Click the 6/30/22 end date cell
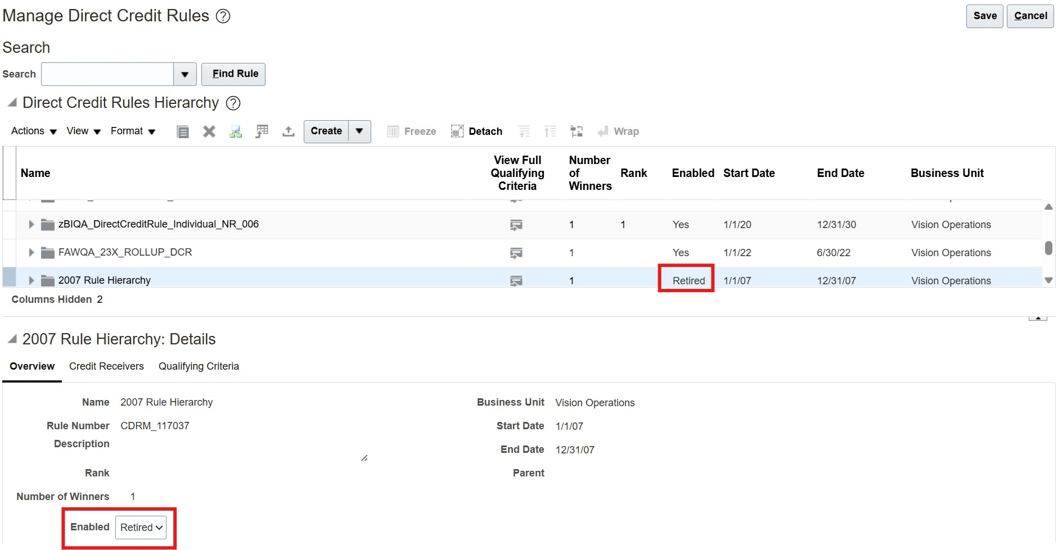 [x=834, y=253]
